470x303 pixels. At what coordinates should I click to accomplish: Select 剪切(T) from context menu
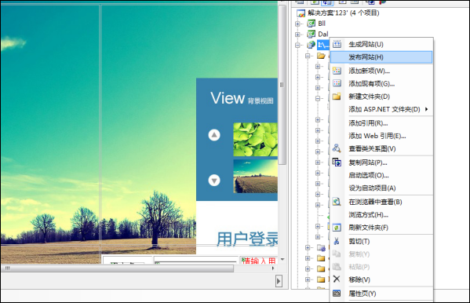[x=381, y=241]
